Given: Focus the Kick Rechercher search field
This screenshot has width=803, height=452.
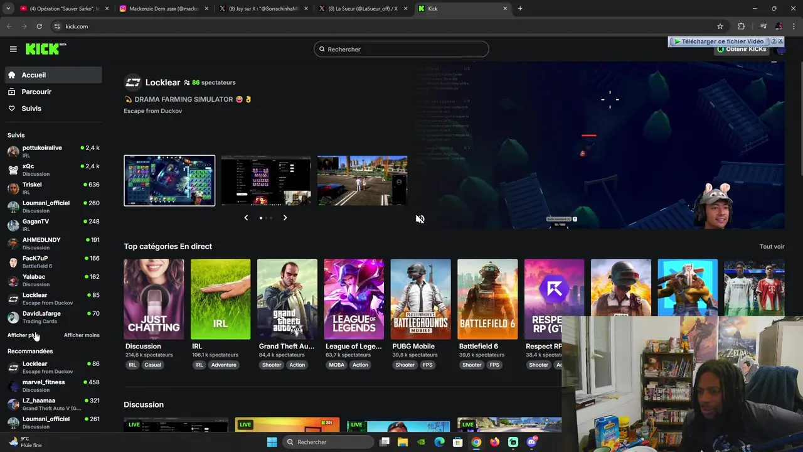Looking at the screenshot, I should coord(401,49).
